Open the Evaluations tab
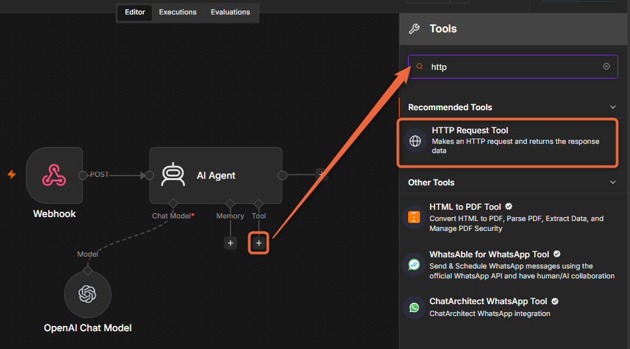 pos(230,12)
